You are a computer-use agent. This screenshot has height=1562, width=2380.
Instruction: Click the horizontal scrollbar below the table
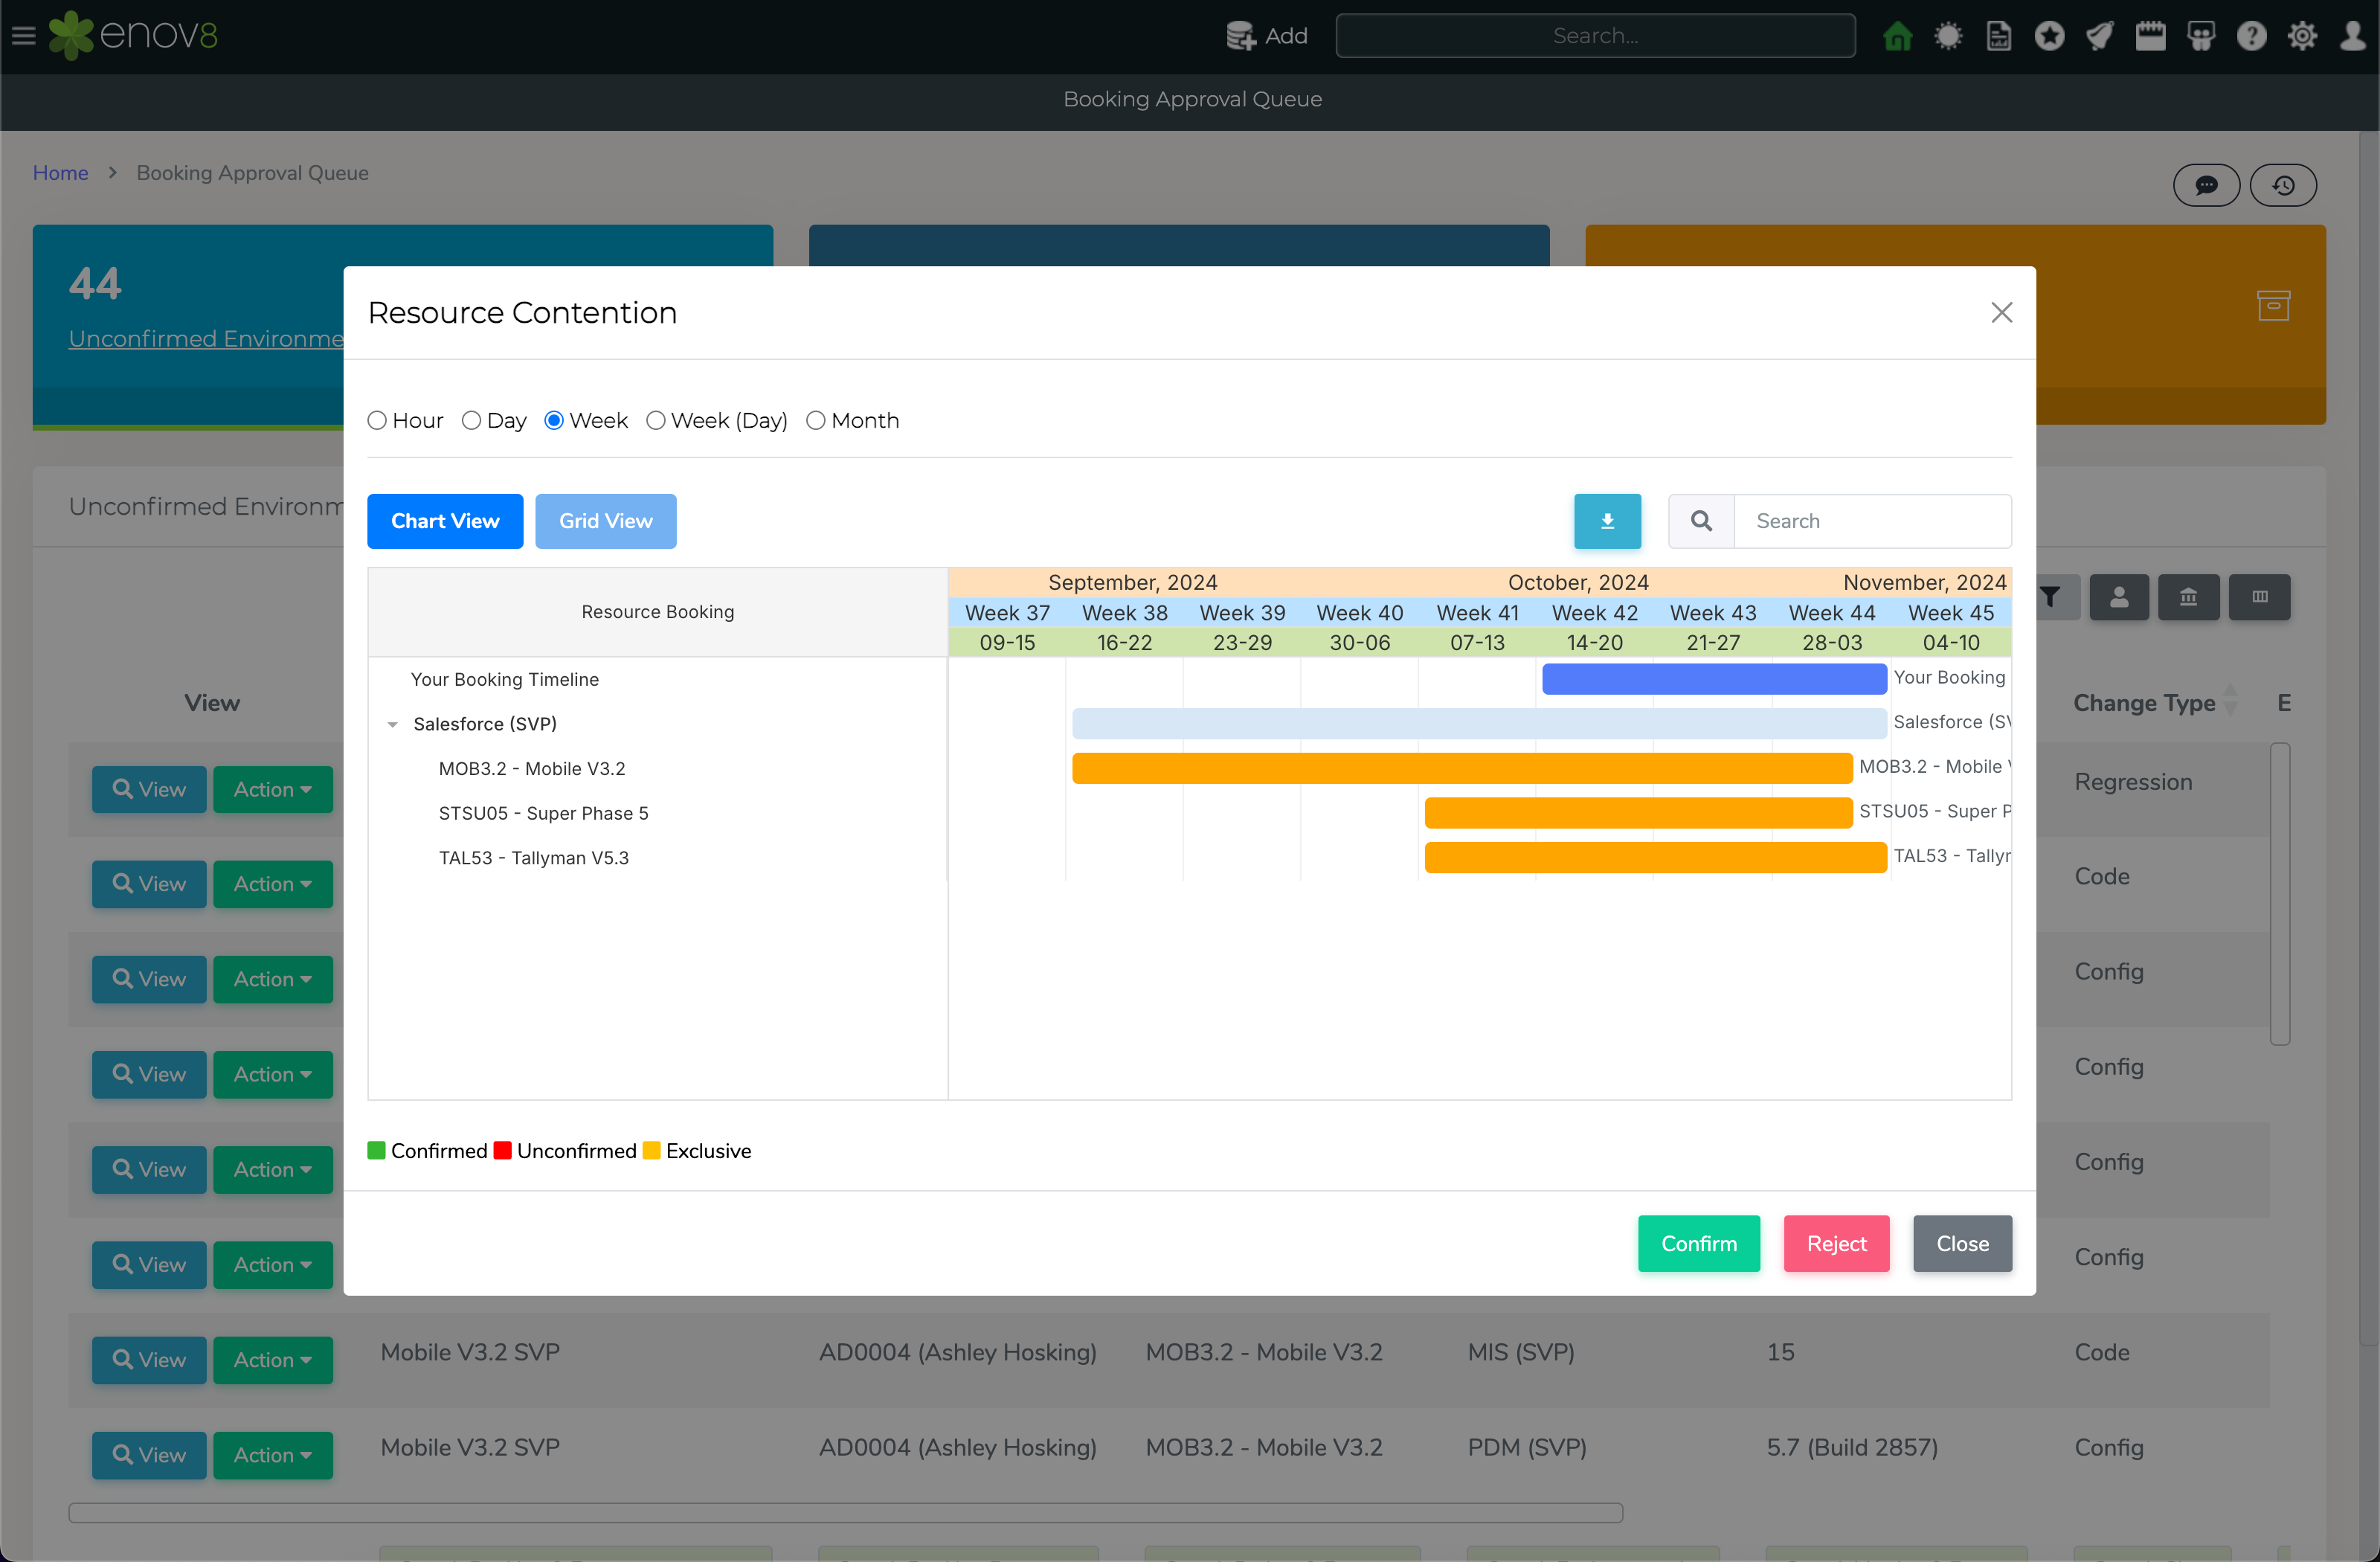pyautogui.click(x=845, y=1512)
